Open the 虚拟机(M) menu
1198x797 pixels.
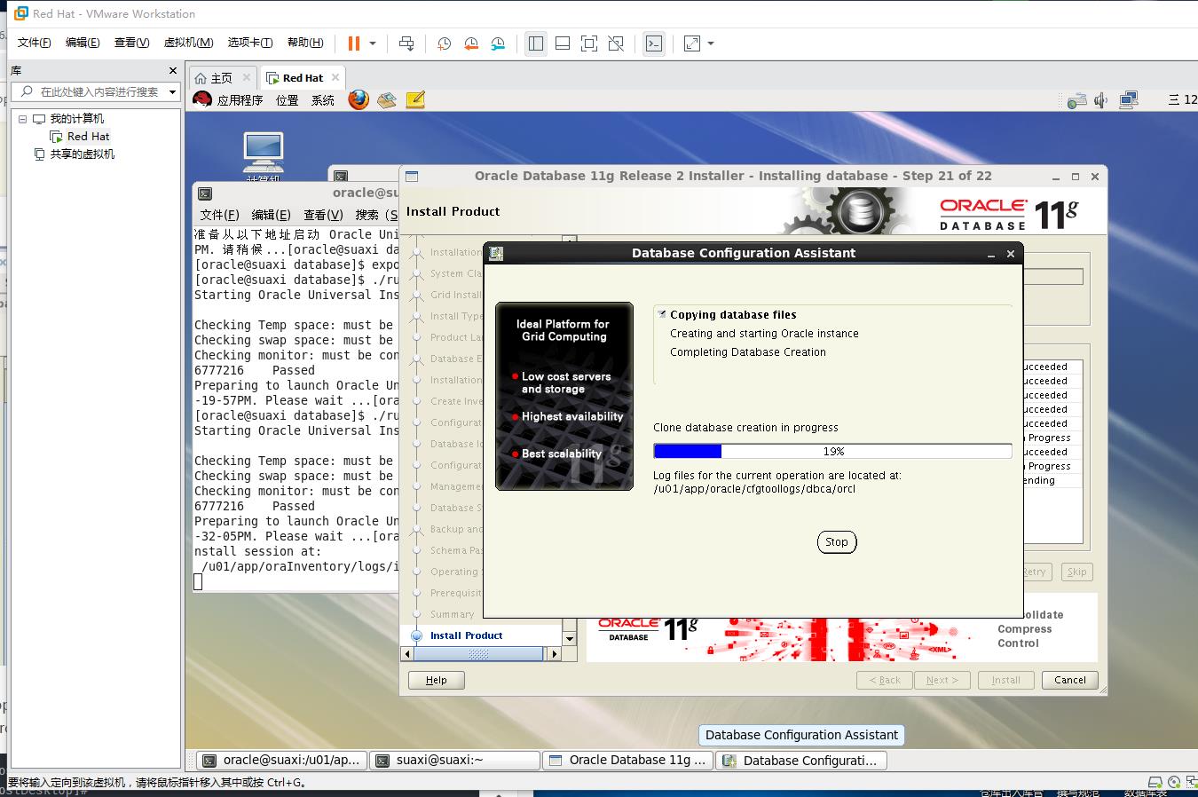pos(188,43)
